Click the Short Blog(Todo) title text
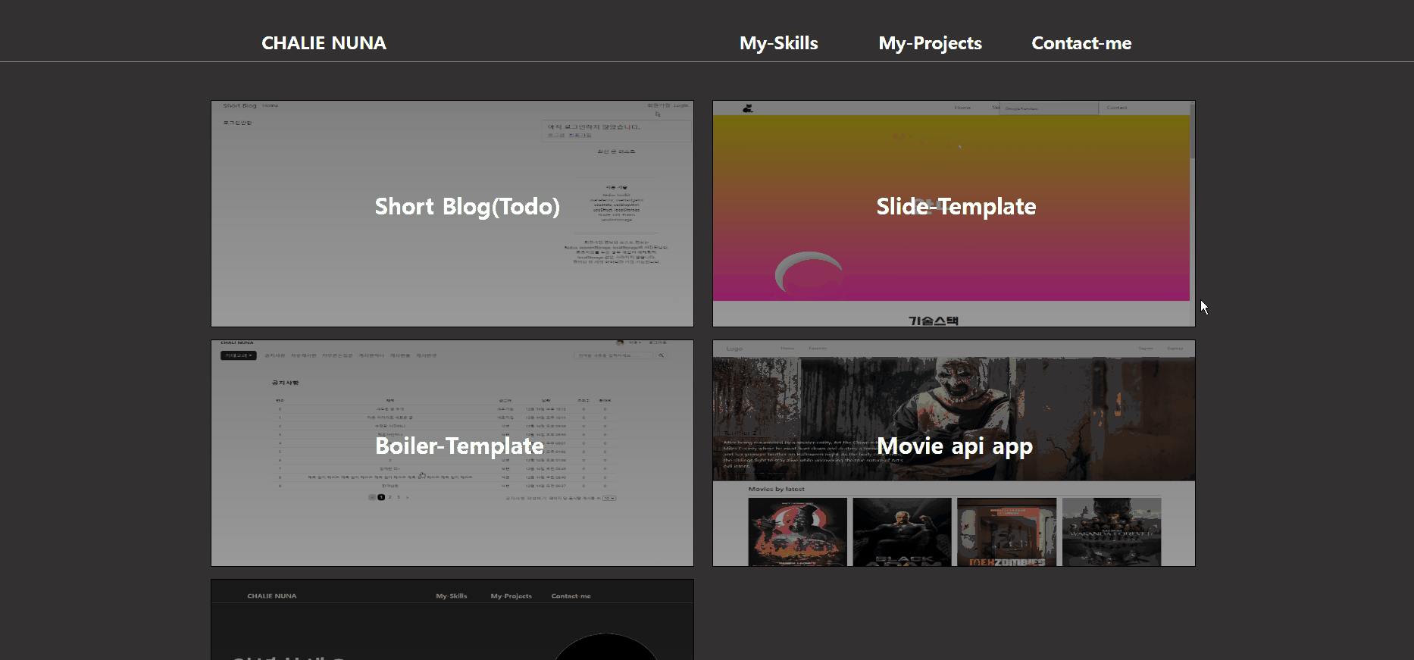The height and width of the screenshot is (660, 1414). 468,207
